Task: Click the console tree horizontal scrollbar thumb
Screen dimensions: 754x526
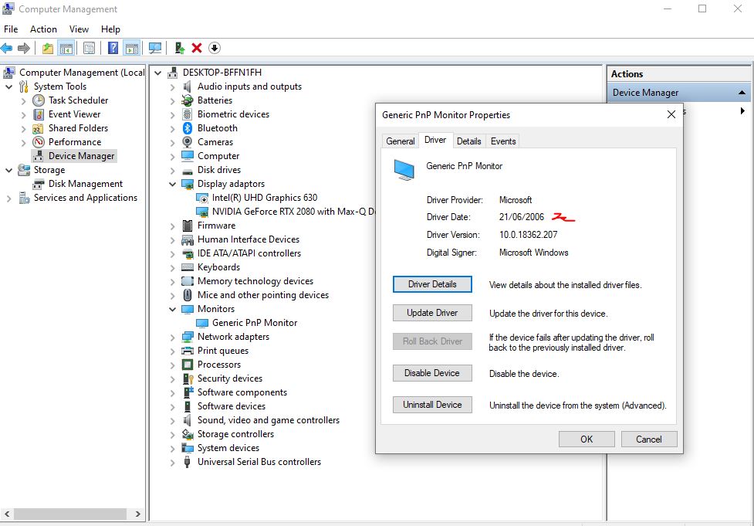Action: 70,514
